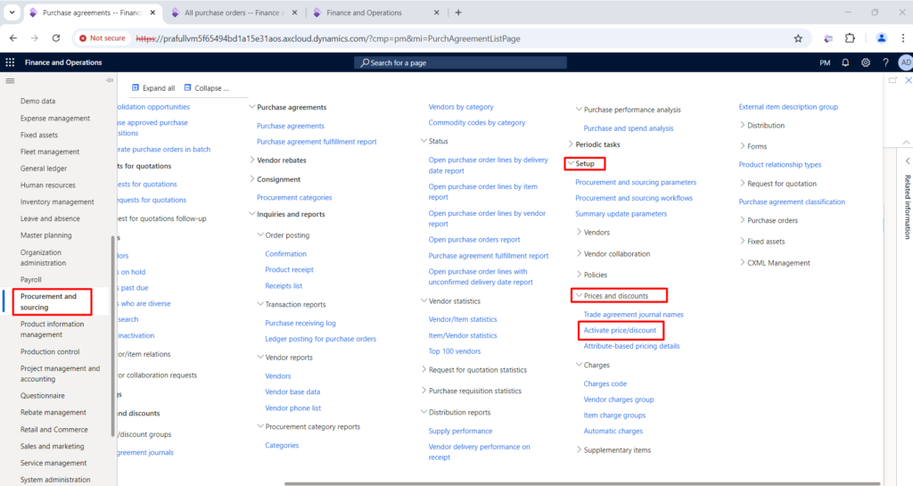The height and width of the screenshot is (486, 913).
Task: Open the app launcher waffle icon
Action: pos(10,62)
